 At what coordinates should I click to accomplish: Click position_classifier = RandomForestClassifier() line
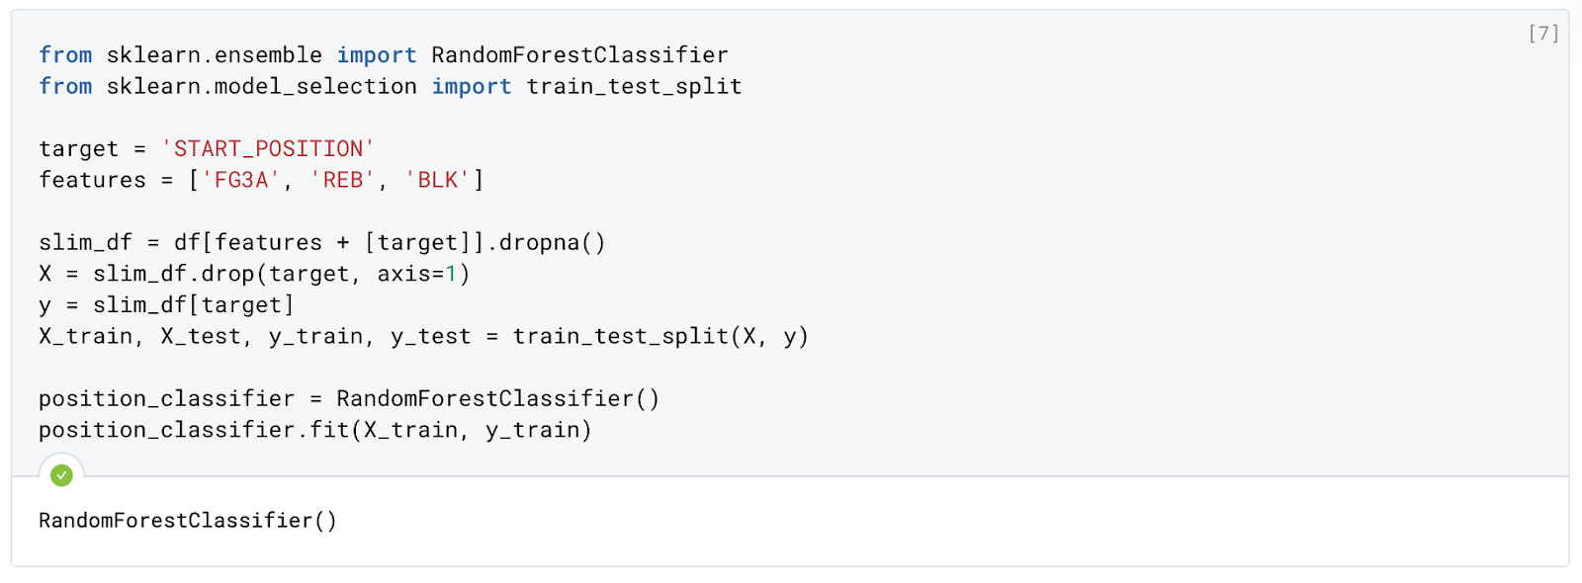point(349,399)
